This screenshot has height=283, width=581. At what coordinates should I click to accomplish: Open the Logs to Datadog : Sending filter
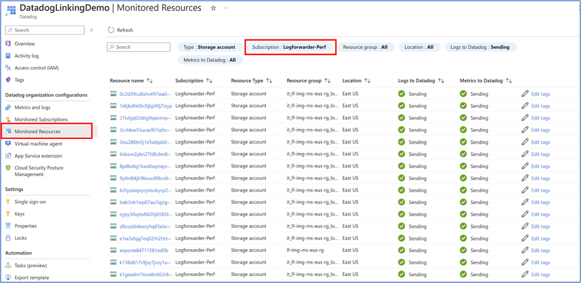coord(480,47)
